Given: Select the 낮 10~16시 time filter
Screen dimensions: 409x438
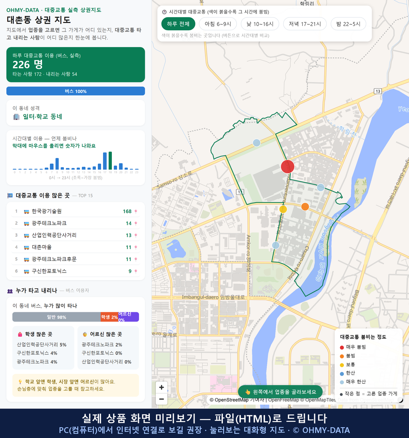Looking at the screenshot, I should coord(260,24).
